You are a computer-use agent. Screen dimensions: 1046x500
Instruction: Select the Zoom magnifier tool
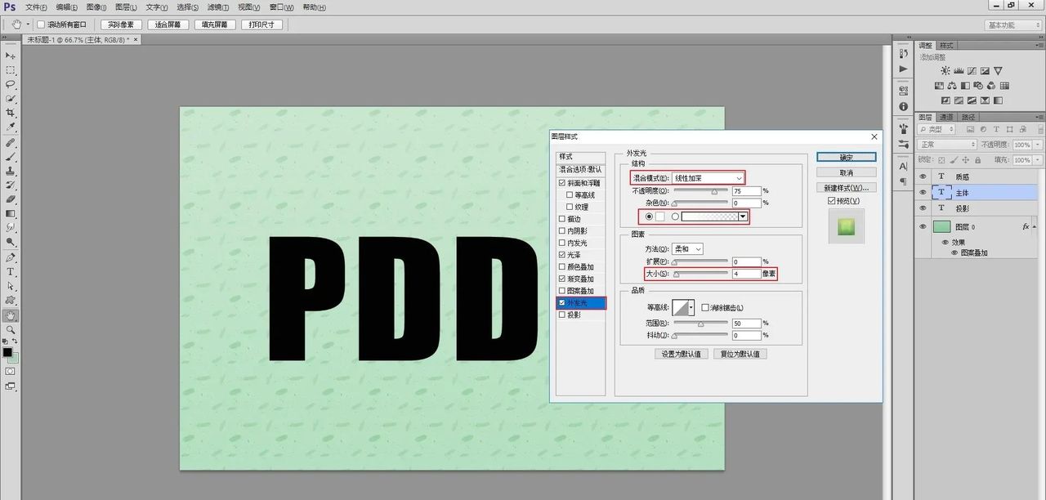(11, 329)
